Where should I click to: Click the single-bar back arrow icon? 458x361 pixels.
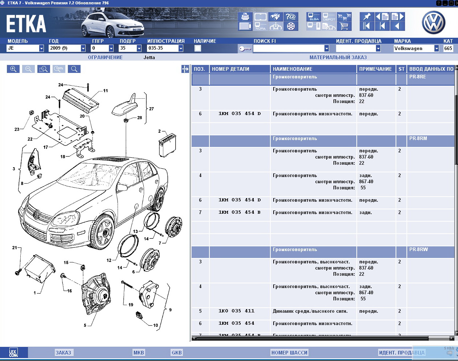pyautogui.click(x=382, y=26)
